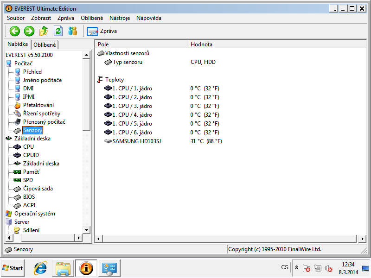The image size is (371, 278).
Task: Click the users icon in the toolbar
Action: pos(73,31)
